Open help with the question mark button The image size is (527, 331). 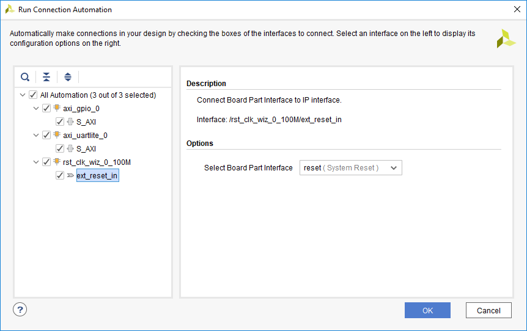coord(20,310)
